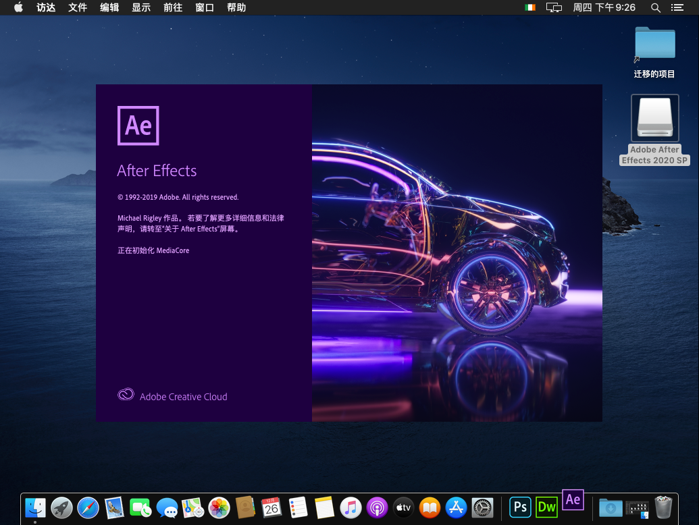
Task: Open Podcasts from the Dock
Action: click(377, 507)
